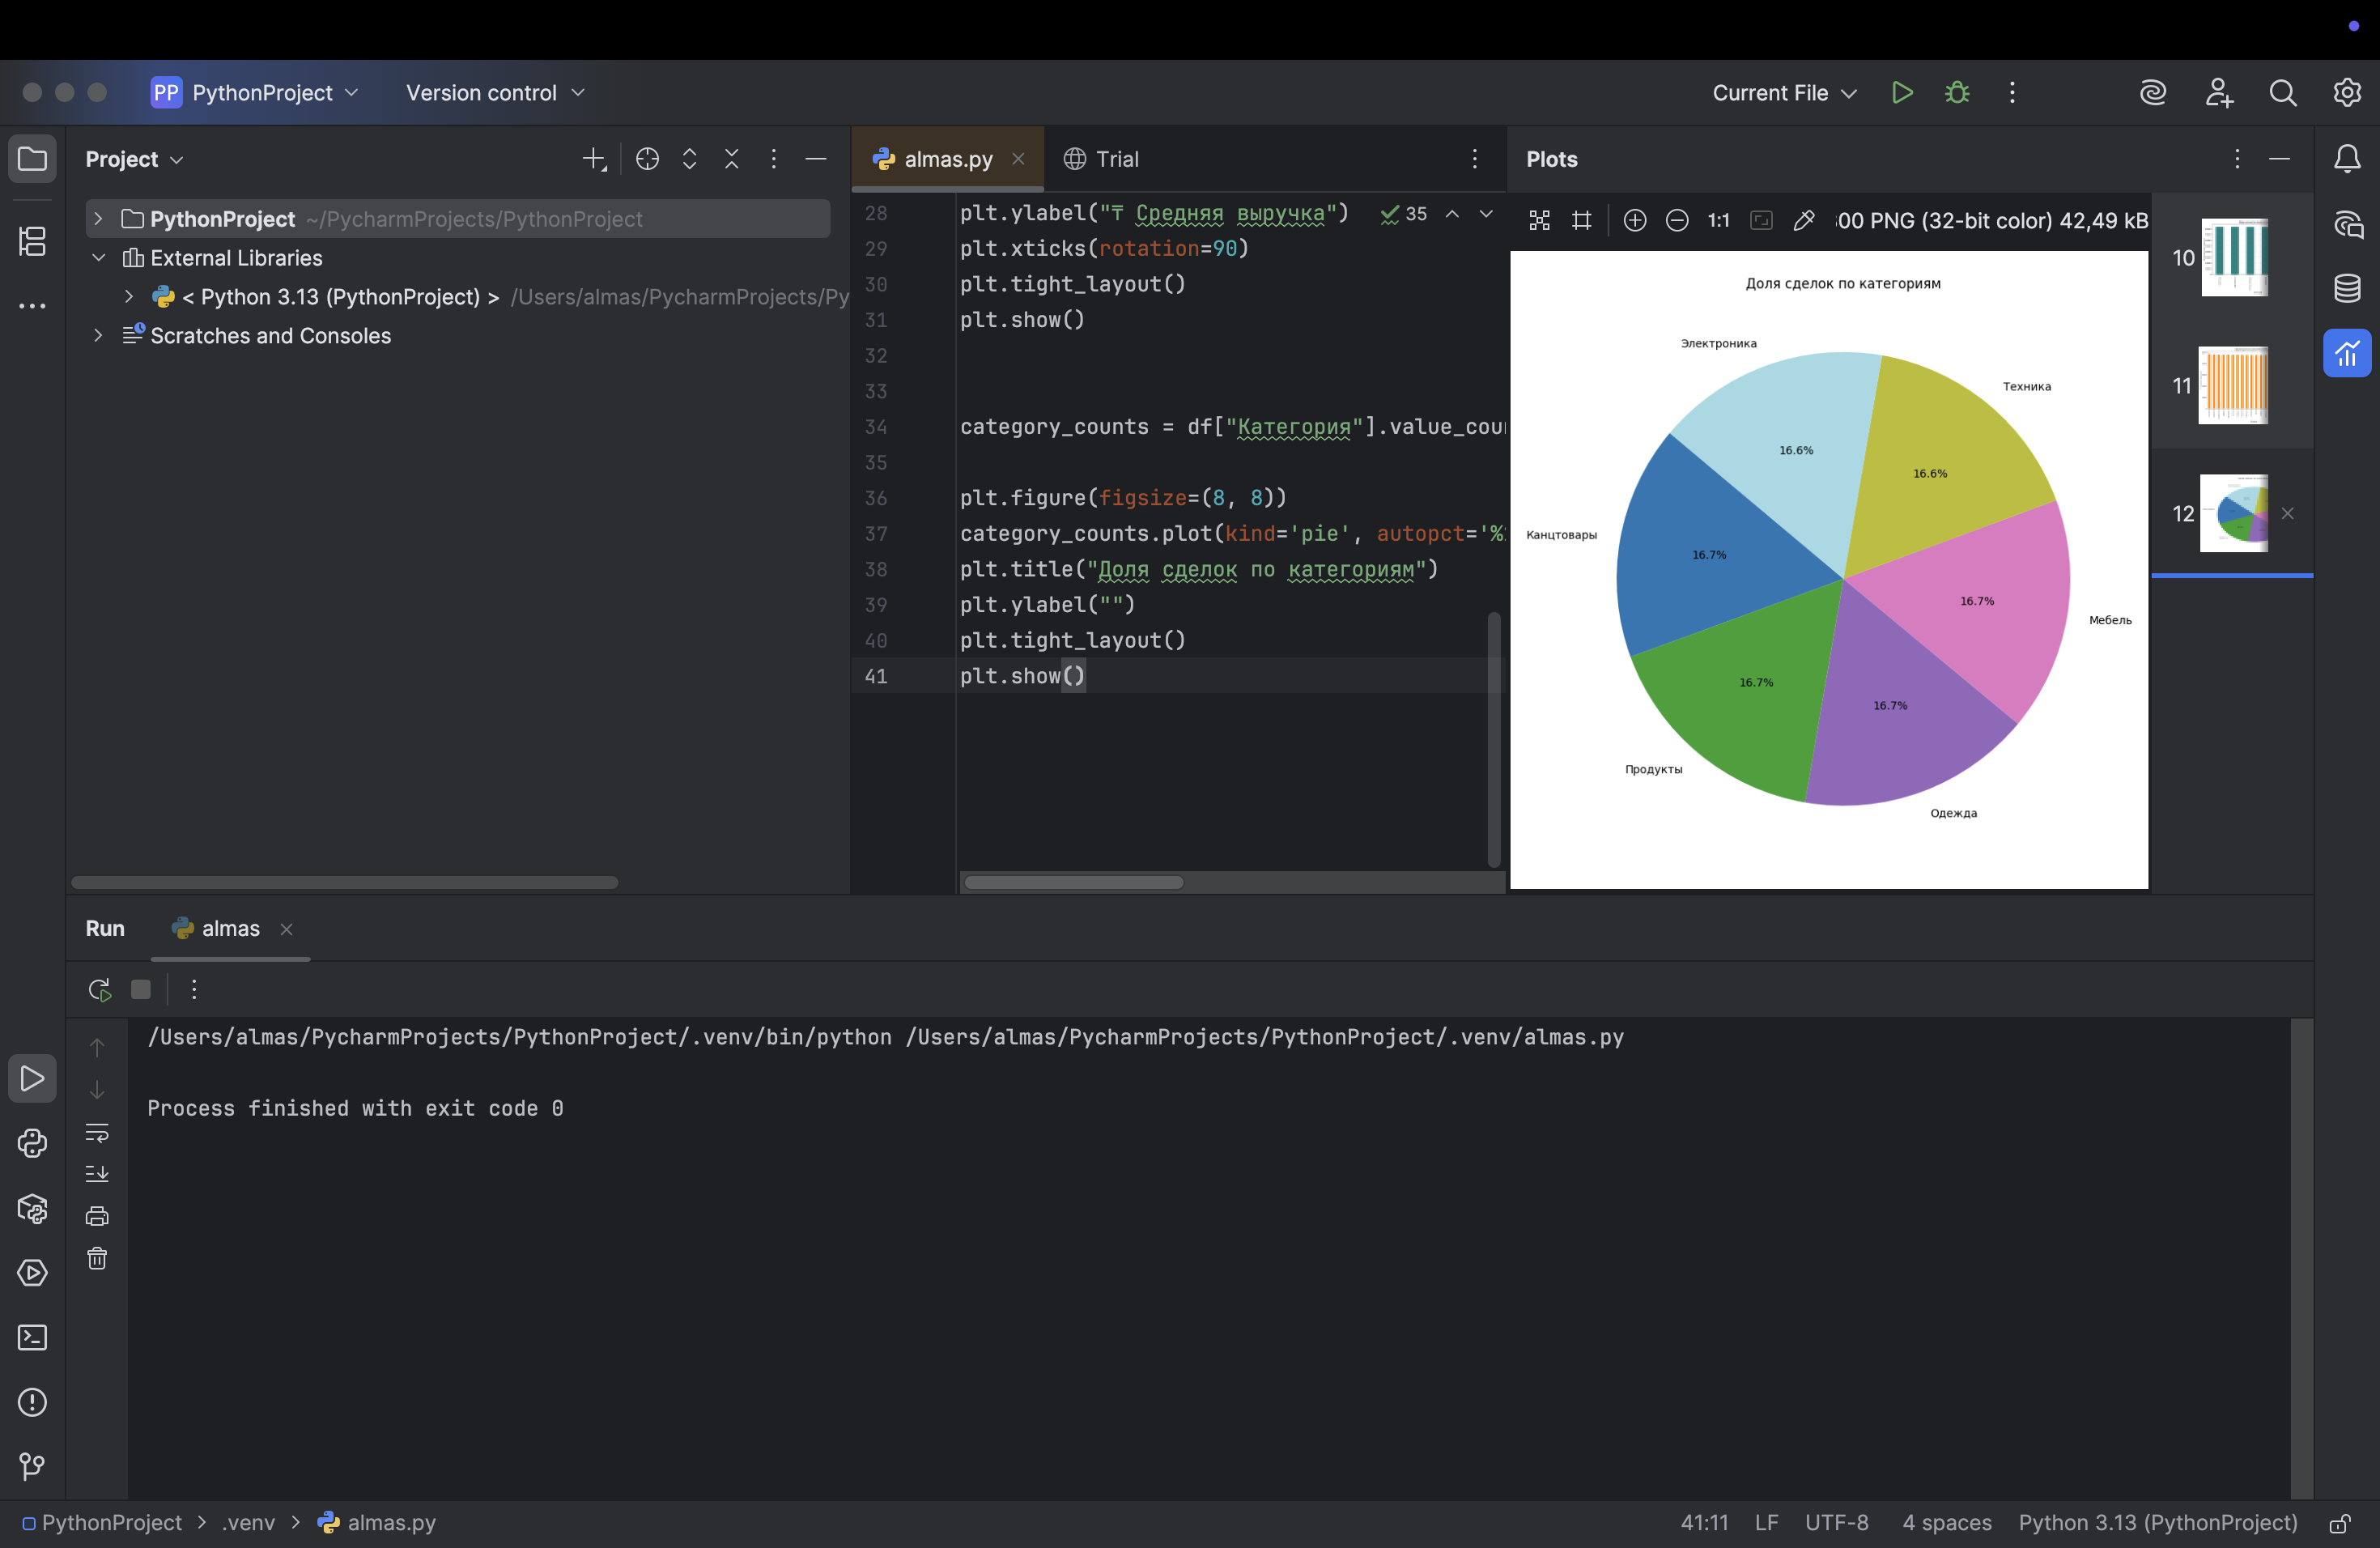Click the Run current file button
Image resolution: width=2380 pixels, height=1548 pixels.
pos(1902,92)
